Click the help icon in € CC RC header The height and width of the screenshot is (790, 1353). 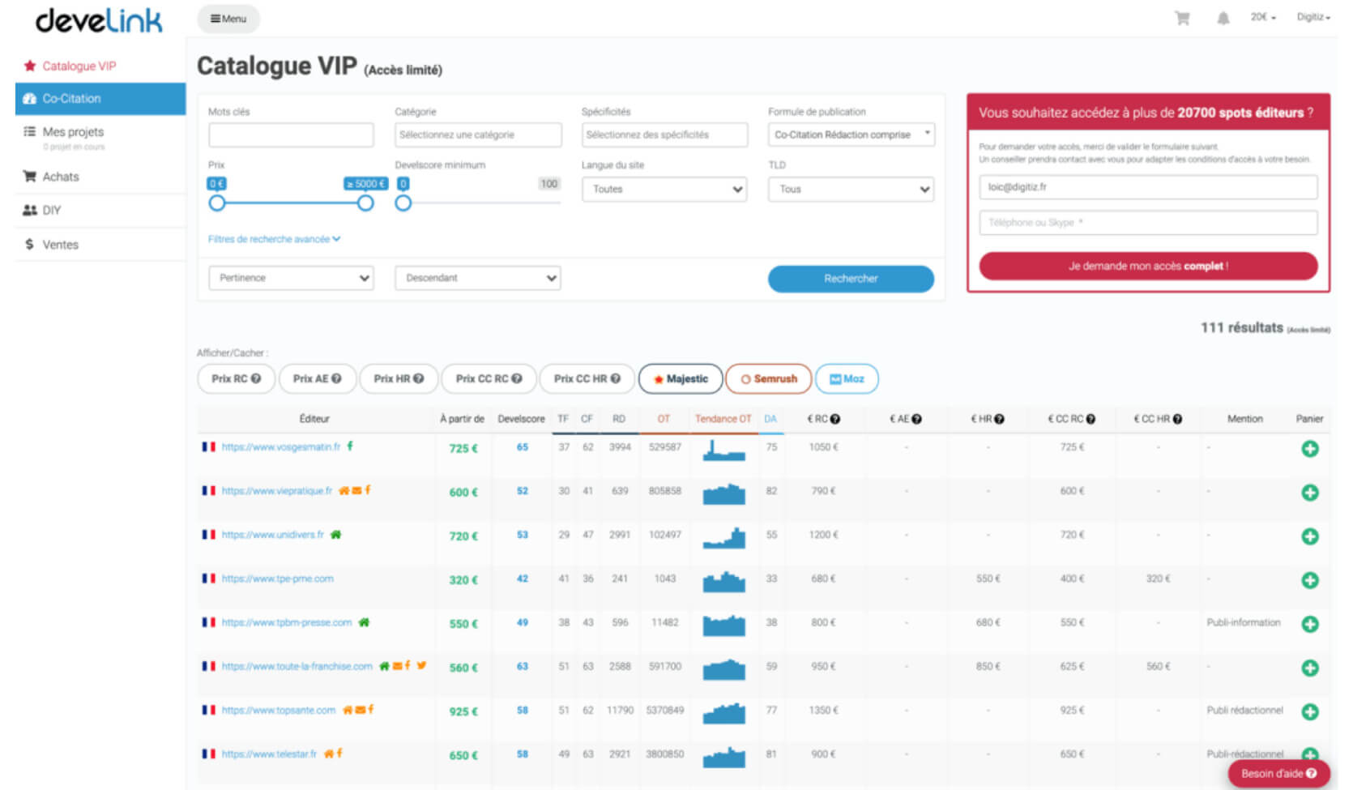click(x=1091, y=419)
